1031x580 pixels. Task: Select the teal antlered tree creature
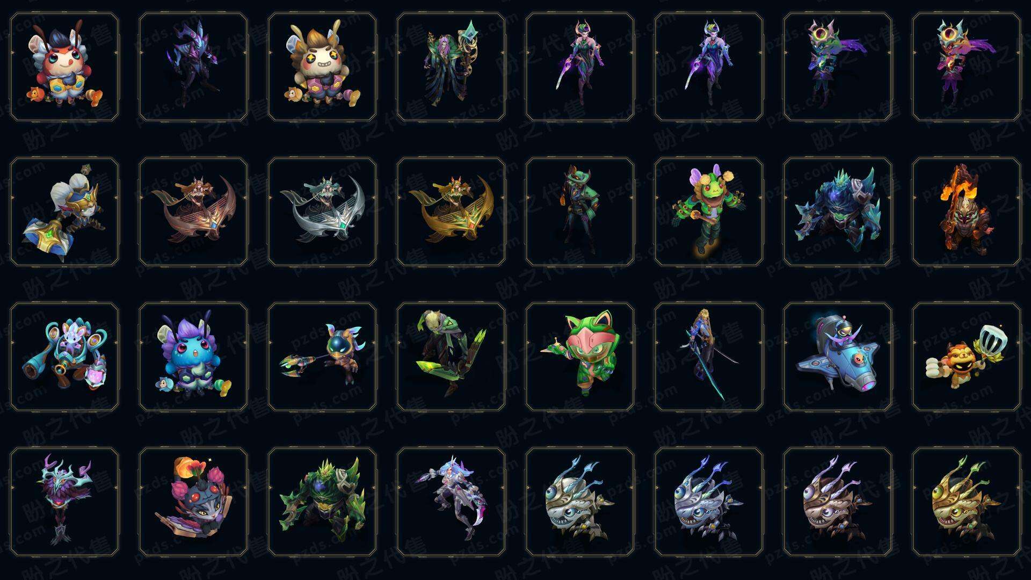(64, 502)
